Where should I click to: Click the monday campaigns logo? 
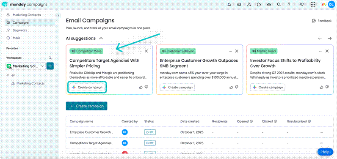25,4
